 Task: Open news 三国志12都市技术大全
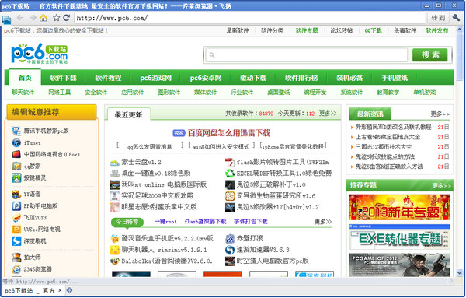click(384, 147)
